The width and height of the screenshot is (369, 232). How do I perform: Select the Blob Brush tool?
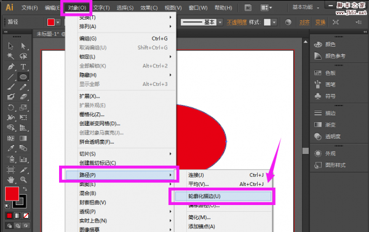point(11,97)
